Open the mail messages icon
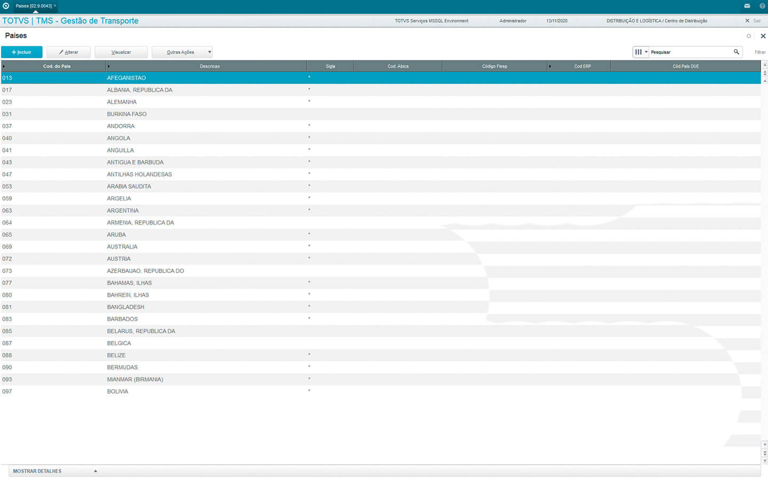Viewport: 768px width, 480px height. coord(747,6)
